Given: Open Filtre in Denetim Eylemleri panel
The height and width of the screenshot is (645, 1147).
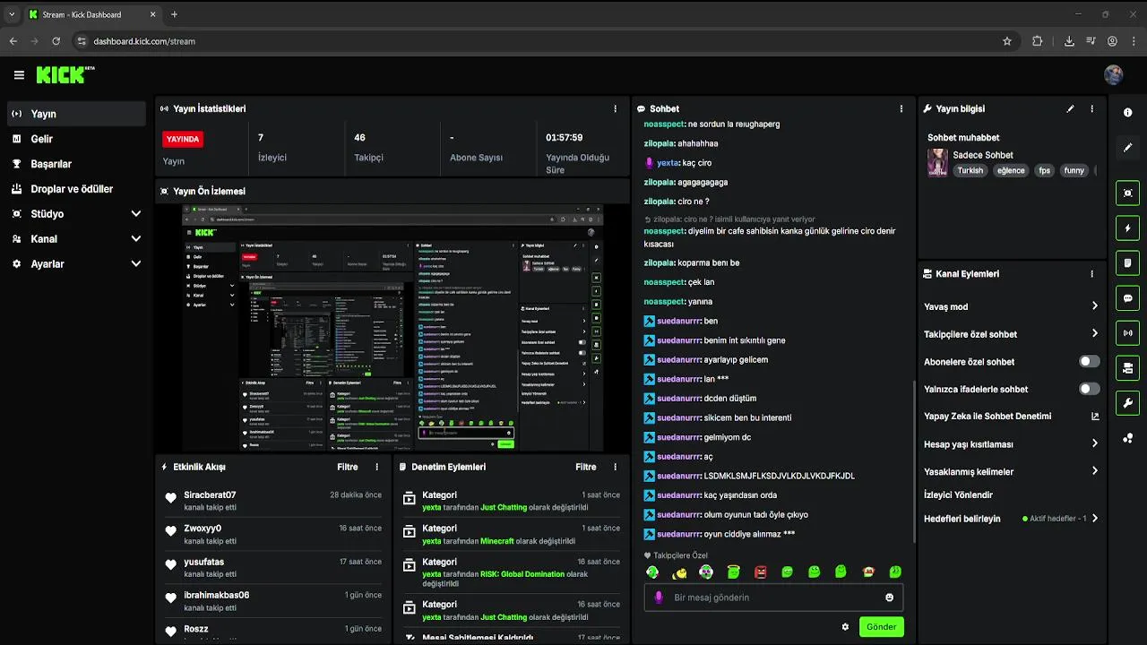Looking at the screenshot, I should point(586,467).
